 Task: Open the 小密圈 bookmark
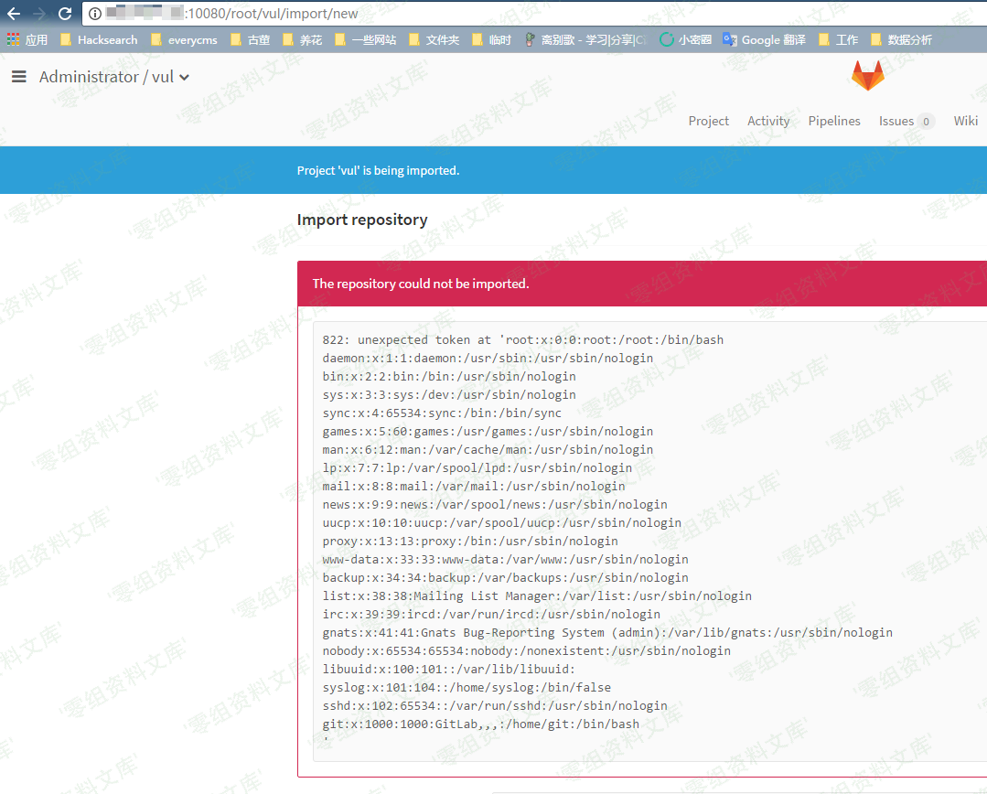tap(685, 40)
